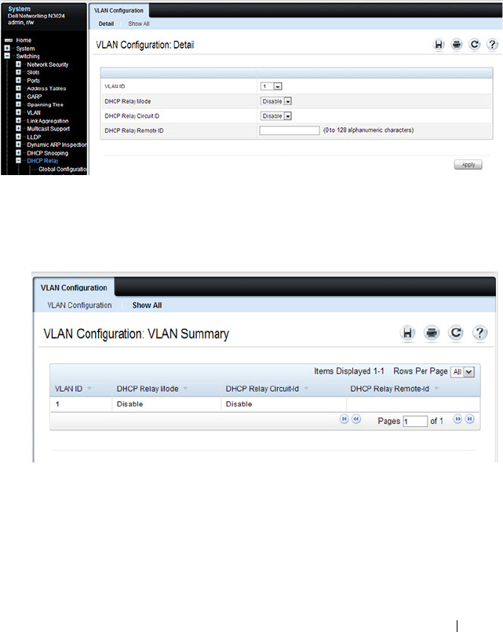Select DHCP Snooping tree link
Image resolution: width=503 pixels, height=632 pixels.
48,153
